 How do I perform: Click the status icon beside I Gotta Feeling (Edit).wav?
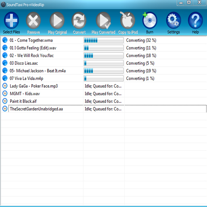[x=5, y=48]
